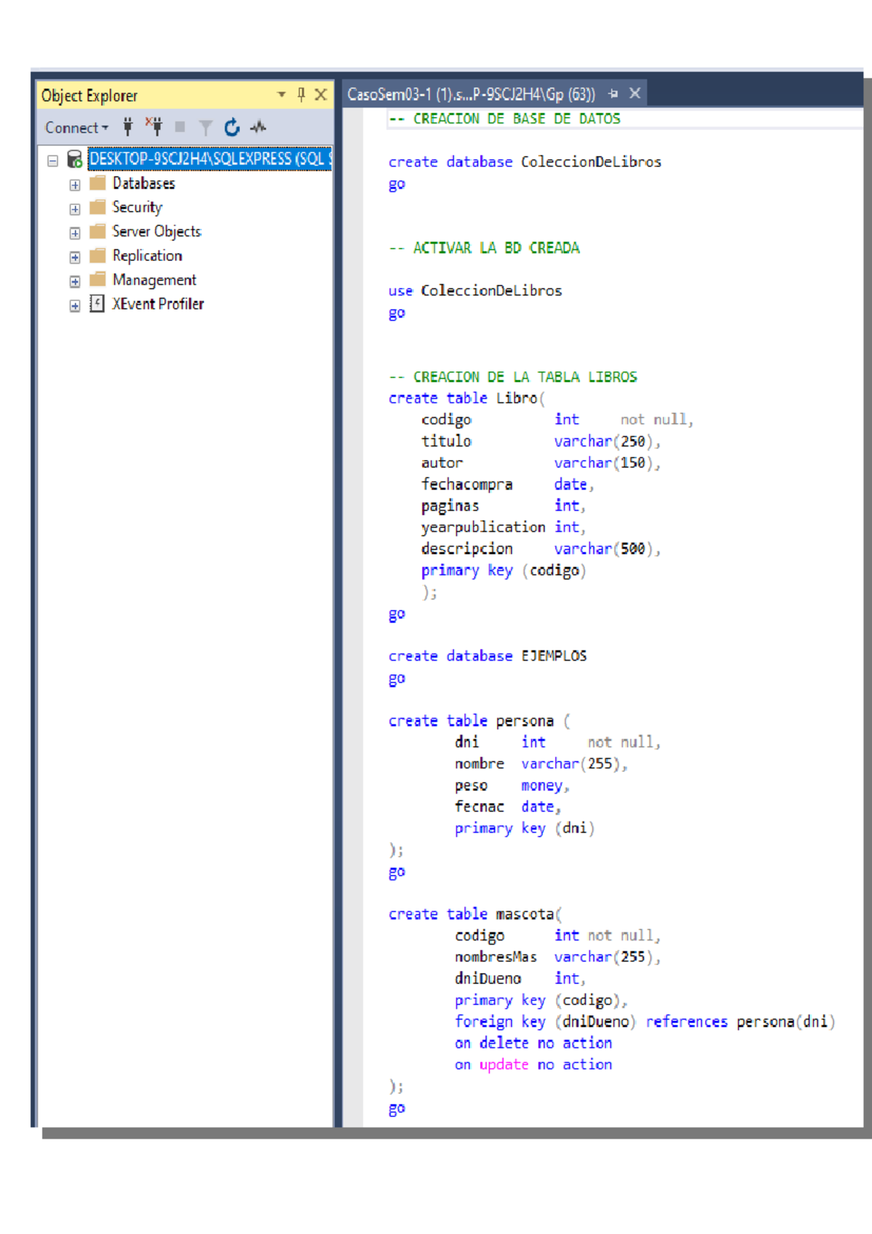Pin the Object Explorer panel
872x1234 pixels.
(301, 94)
